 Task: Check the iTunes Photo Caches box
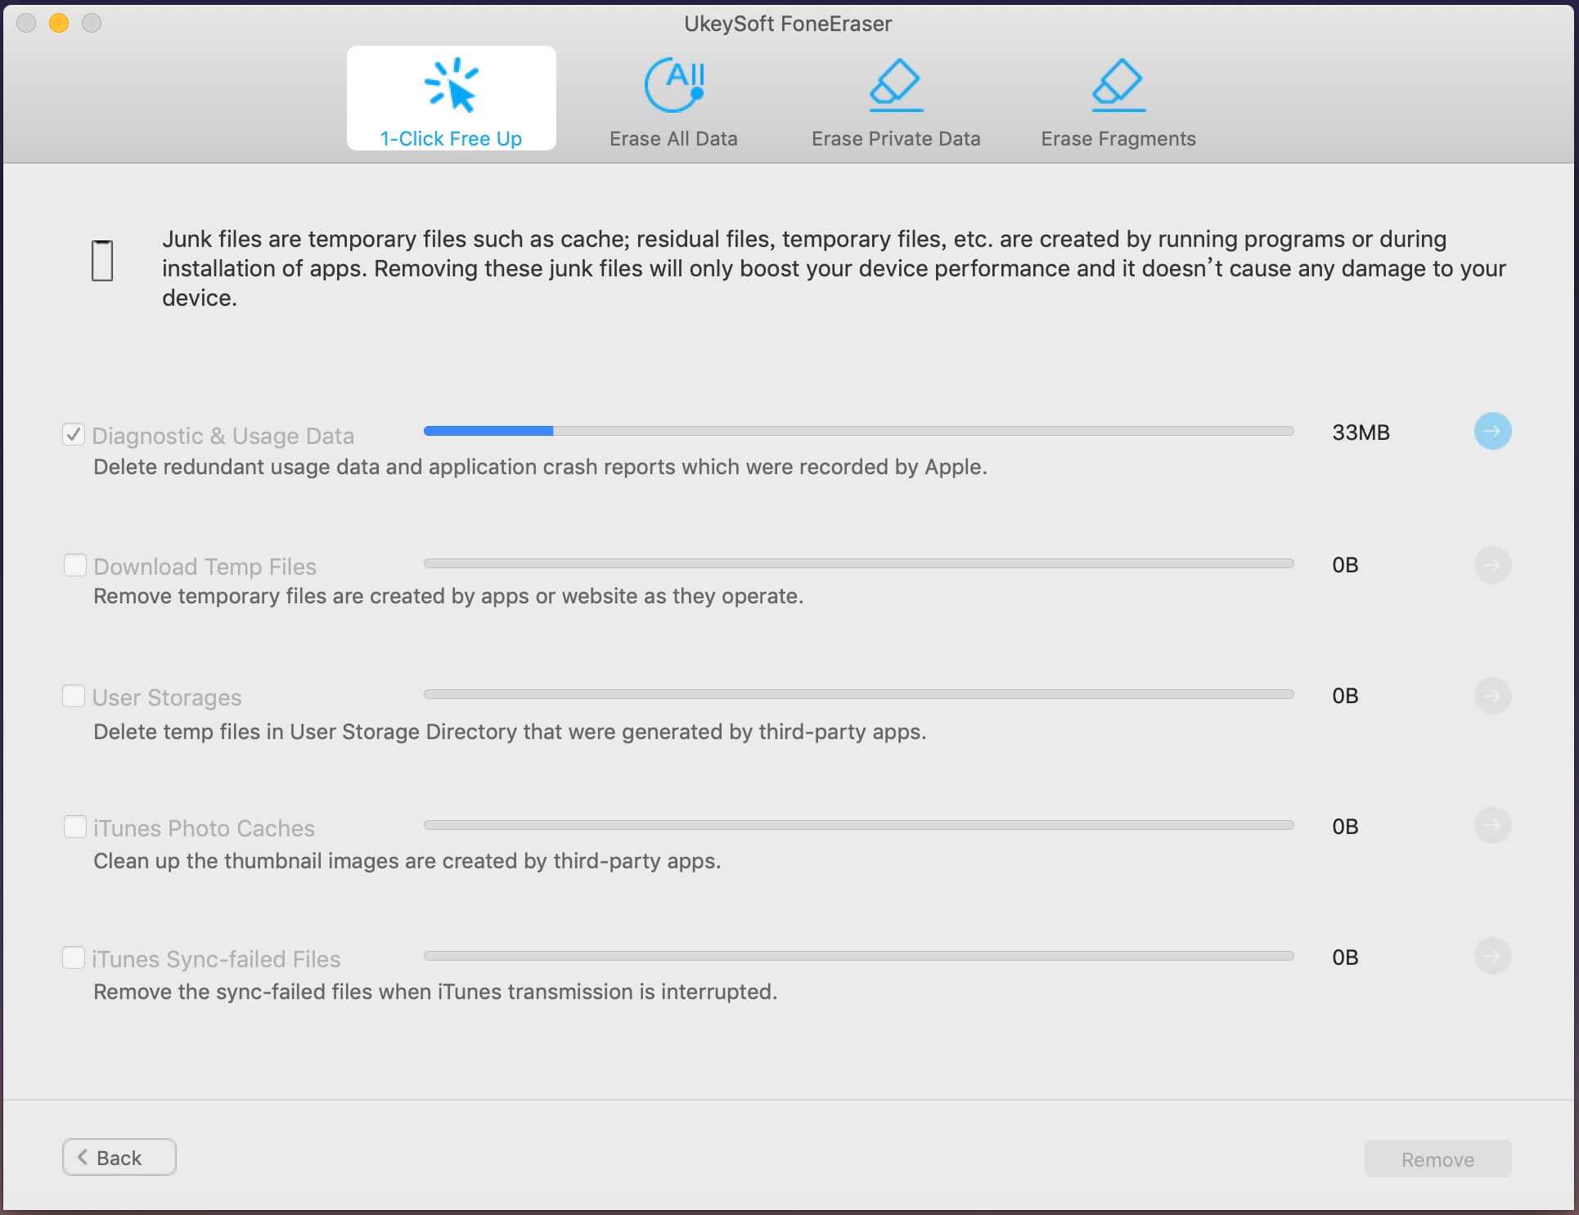74,827
